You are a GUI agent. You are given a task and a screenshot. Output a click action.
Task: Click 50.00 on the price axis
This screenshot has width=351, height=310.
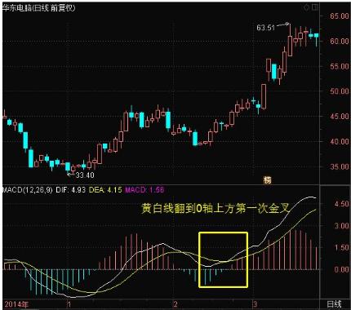[x=340, y=91]
